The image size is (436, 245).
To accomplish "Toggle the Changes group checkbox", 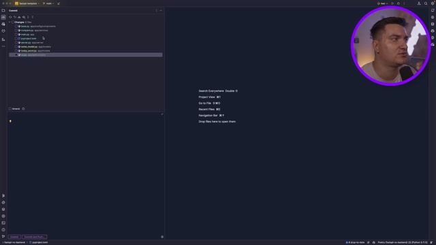I will [13, 22].
